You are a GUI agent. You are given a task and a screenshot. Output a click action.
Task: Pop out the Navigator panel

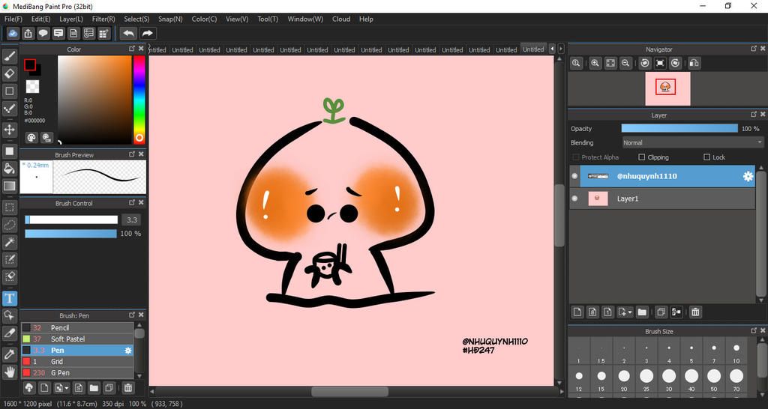tap(754, 49)
